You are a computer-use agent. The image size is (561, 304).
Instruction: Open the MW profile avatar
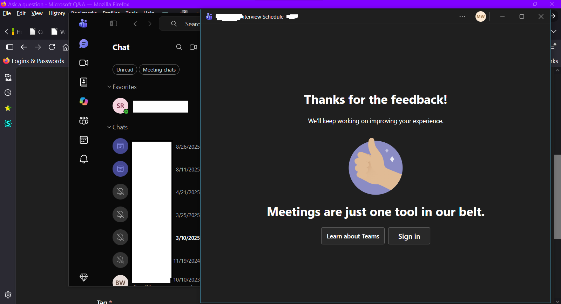[x=481, y=16]
